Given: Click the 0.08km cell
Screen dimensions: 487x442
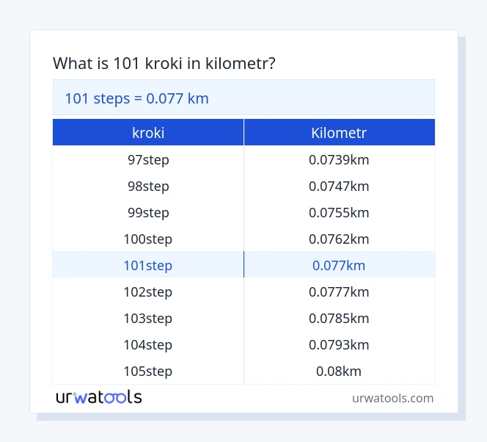Looking at the screenshot, I should click(339, 371).
